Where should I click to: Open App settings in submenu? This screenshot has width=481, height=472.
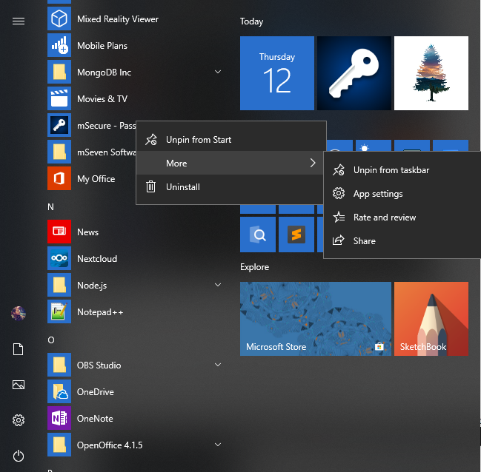tap(402, 194)
